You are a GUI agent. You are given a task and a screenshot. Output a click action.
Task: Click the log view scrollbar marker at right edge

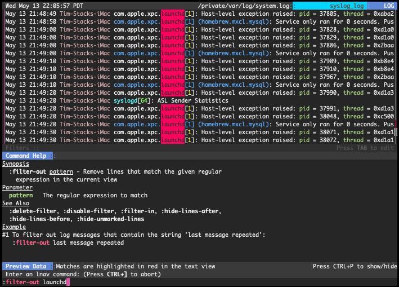coord(395,132)
